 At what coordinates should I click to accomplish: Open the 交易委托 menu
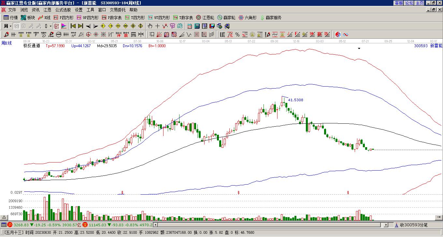click(118, 10)
